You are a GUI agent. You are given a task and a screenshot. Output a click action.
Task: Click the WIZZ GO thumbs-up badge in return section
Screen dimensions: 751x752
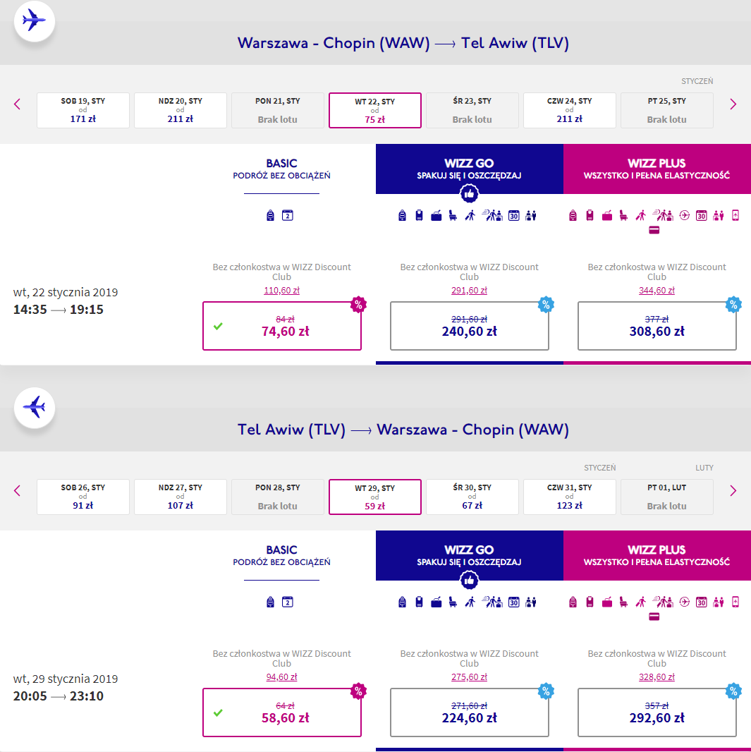[469, 581]
